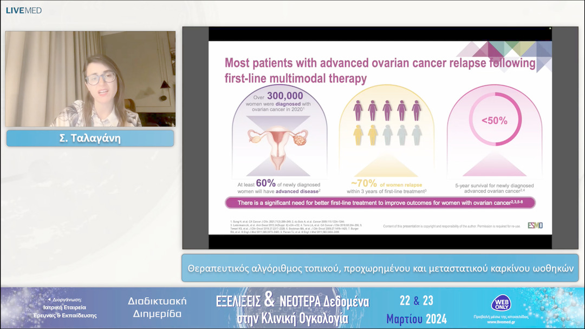Click the "~70% of women relapse" text
585x329 pixels.
[387, 184]
